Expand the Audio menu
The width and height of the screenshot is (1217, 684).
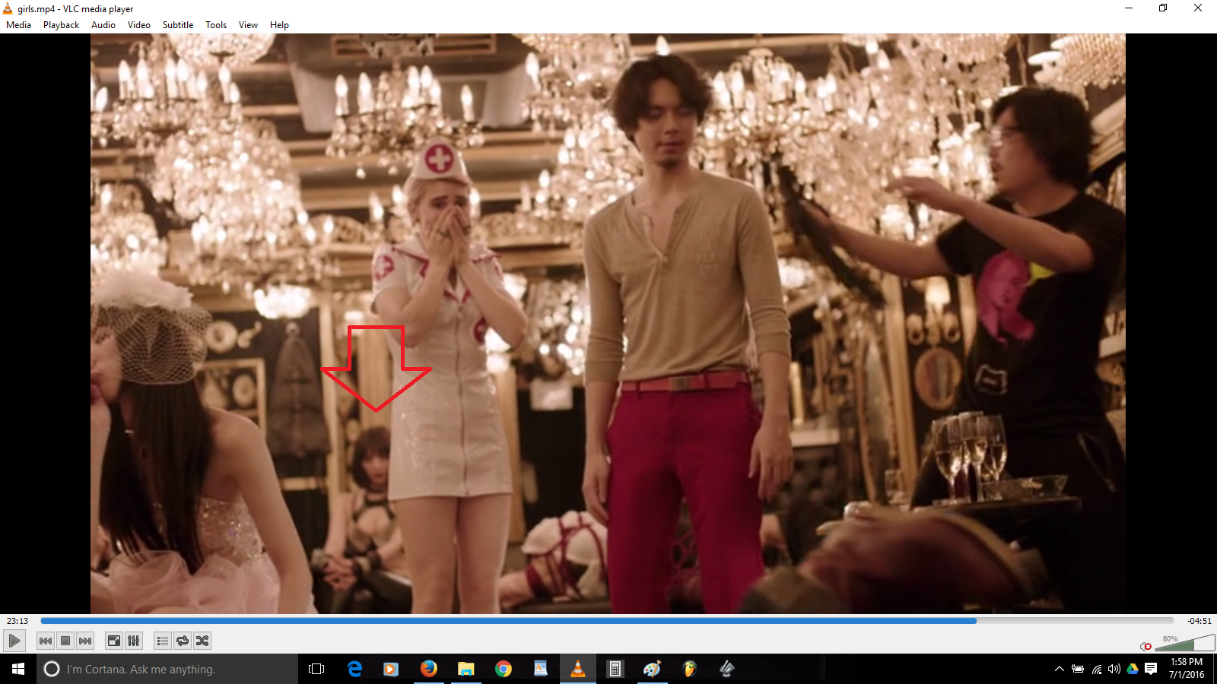coord(103,25)
